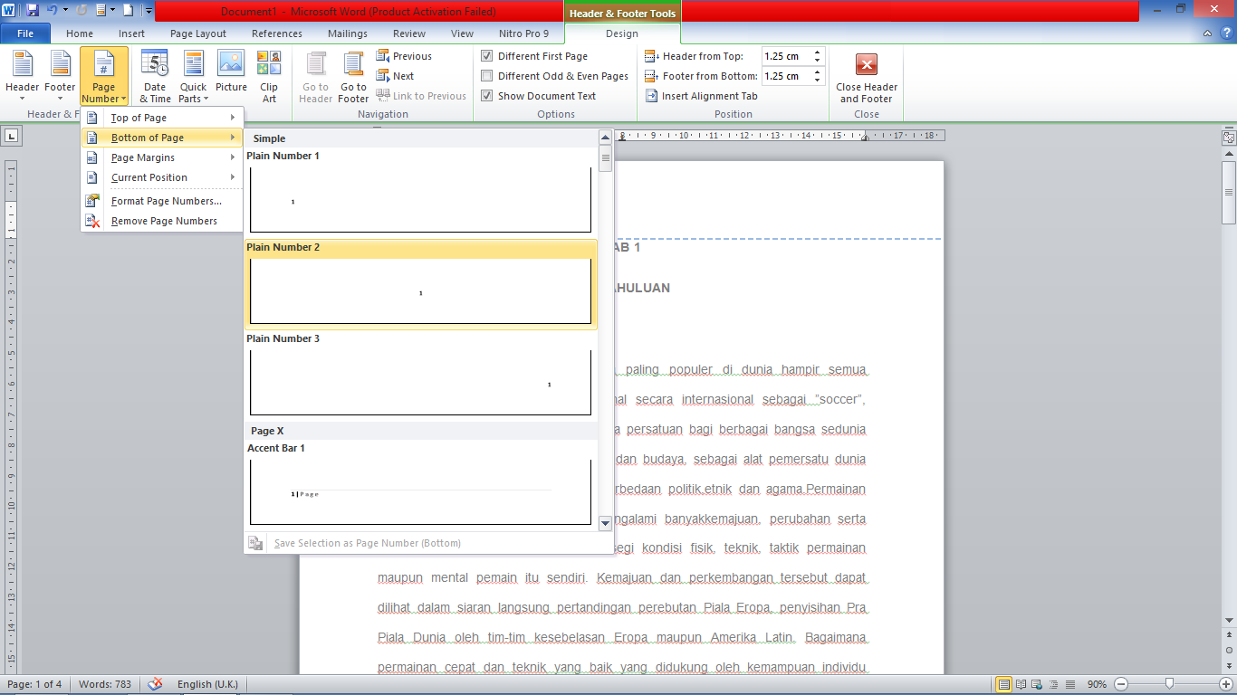This screenshot has height=695, width=1237.
Task: Select the Bottom of Page menu item
Action: (162, 138)
